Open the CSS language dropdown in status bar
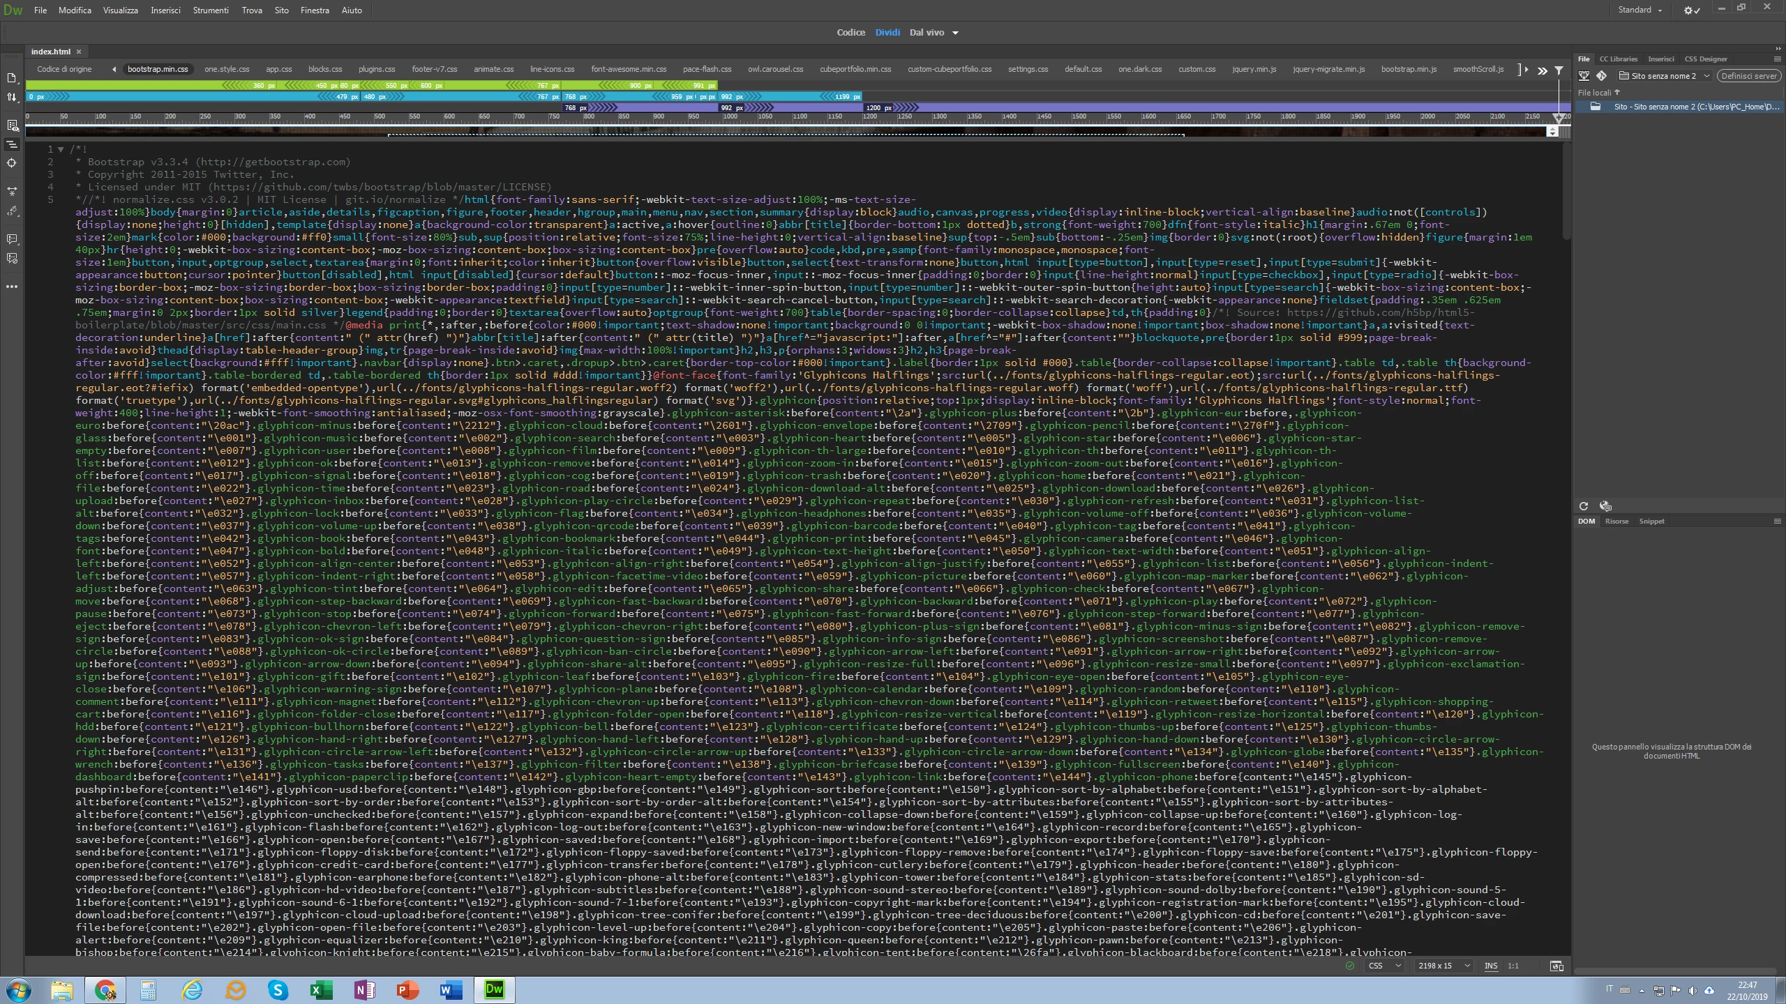This screenshot has width=1786, height=1004. 1385,966
